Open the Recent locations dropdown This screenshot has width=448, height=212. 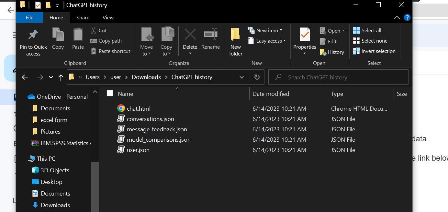[51, 77]
